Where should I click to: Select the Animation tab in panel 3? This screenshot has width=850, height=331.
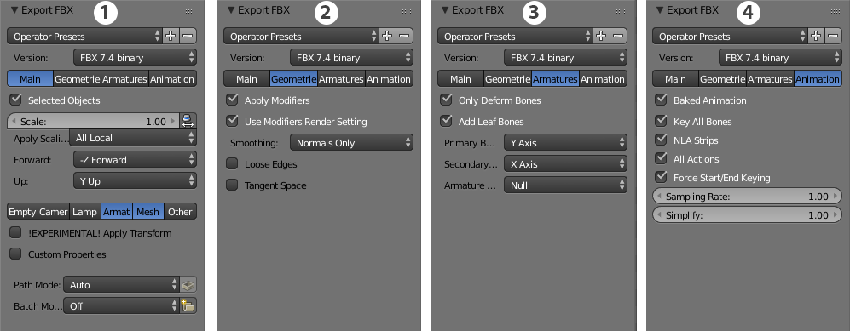[x=603, y=79]
